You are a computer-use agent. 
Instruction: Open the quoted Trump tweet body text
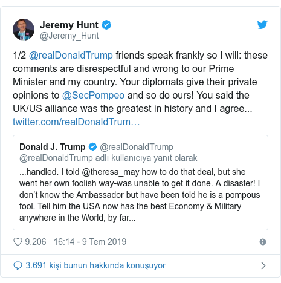[x=140, y=195]
